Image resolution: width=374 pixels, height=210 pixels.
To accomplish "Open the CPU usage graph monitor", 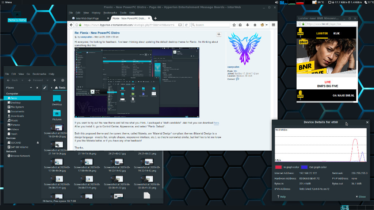I will pos(283,2).
